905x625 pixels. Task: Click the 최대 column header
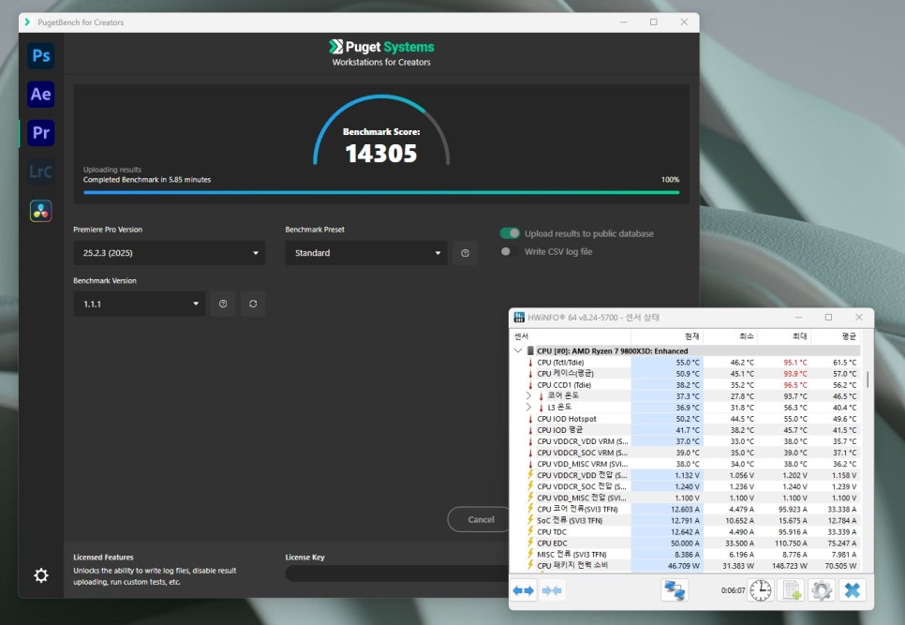pos(784,335)
